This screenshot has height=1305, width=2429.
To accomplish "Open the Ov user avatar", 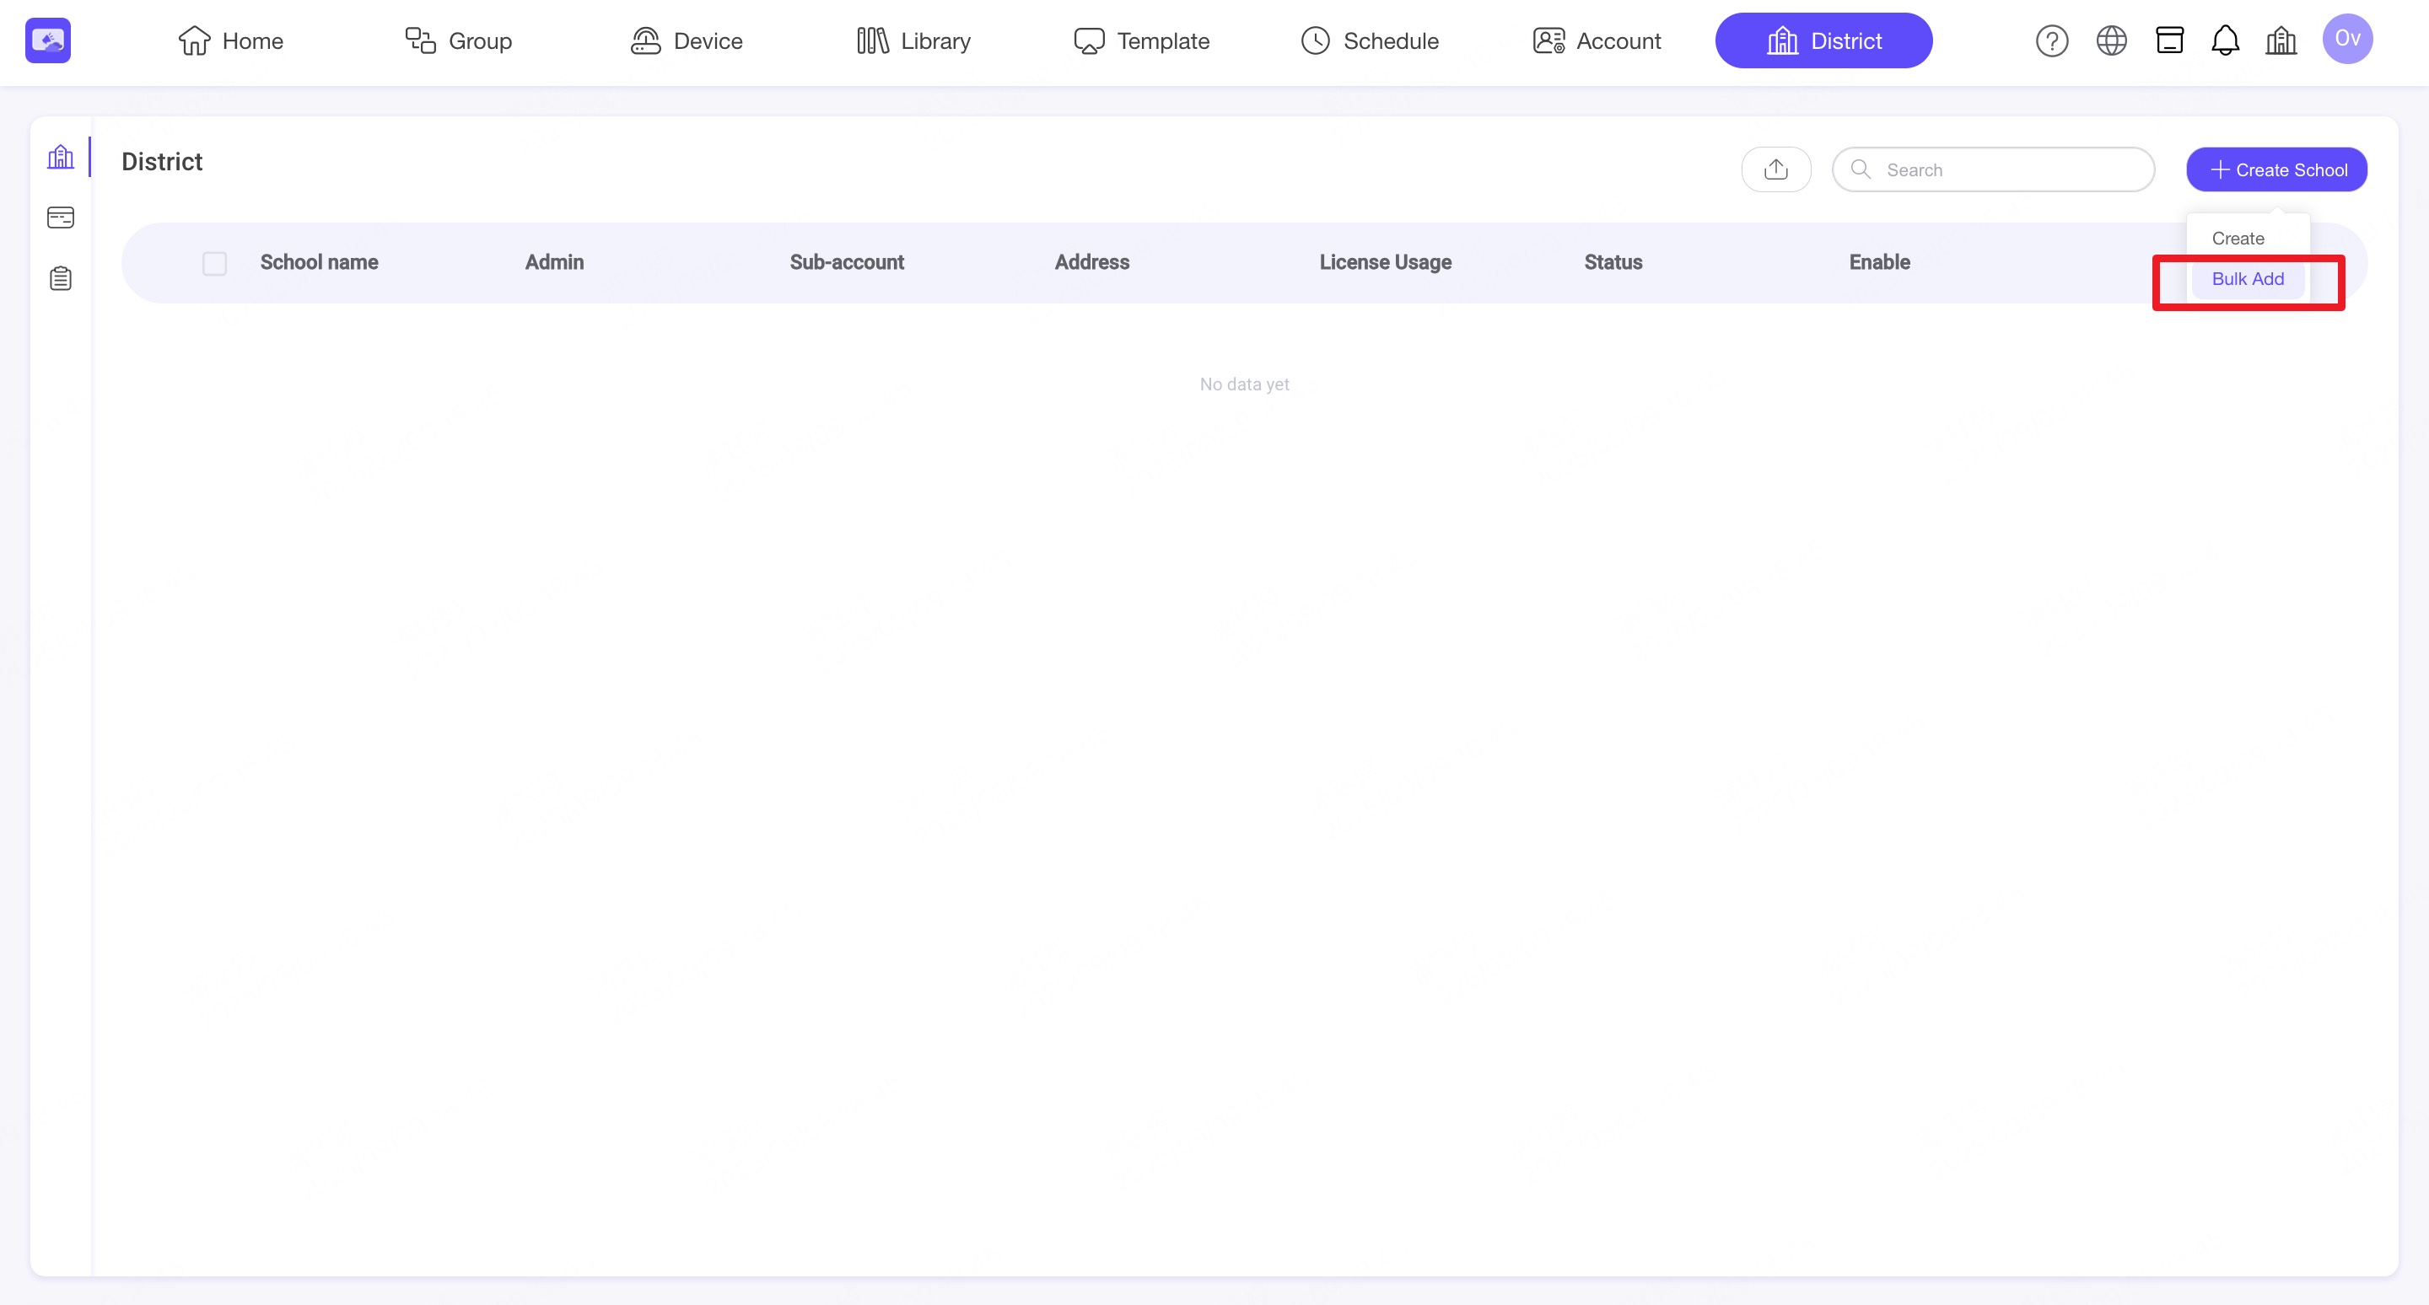I will (x=2346, y=40).
